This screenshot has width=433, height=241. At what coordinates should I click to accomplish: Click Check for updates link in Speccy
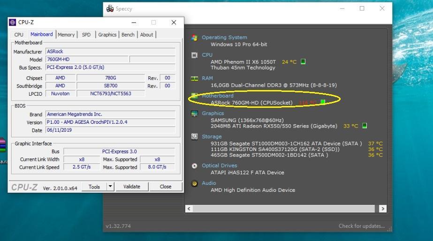click(x=362, y=226)
